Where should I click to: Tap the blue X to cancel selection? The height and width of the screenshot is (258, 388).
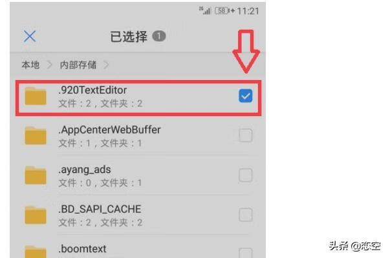tap(30, 36)
